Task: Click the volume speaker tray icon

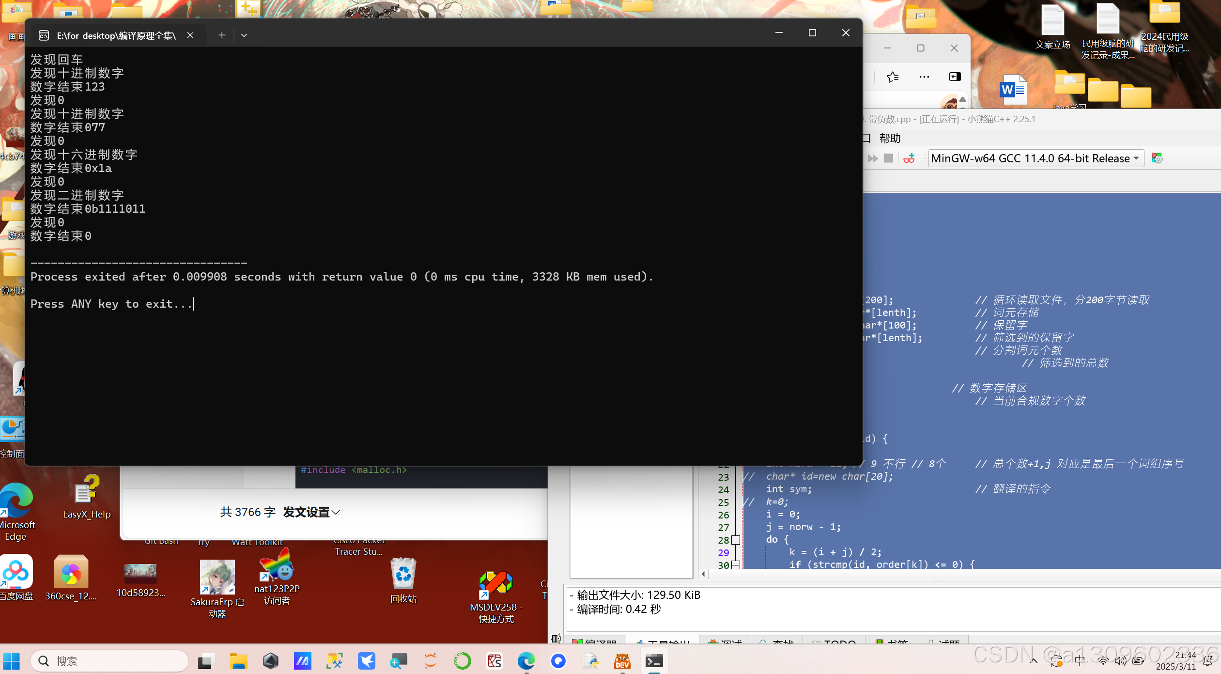Action: [1120, 660]
